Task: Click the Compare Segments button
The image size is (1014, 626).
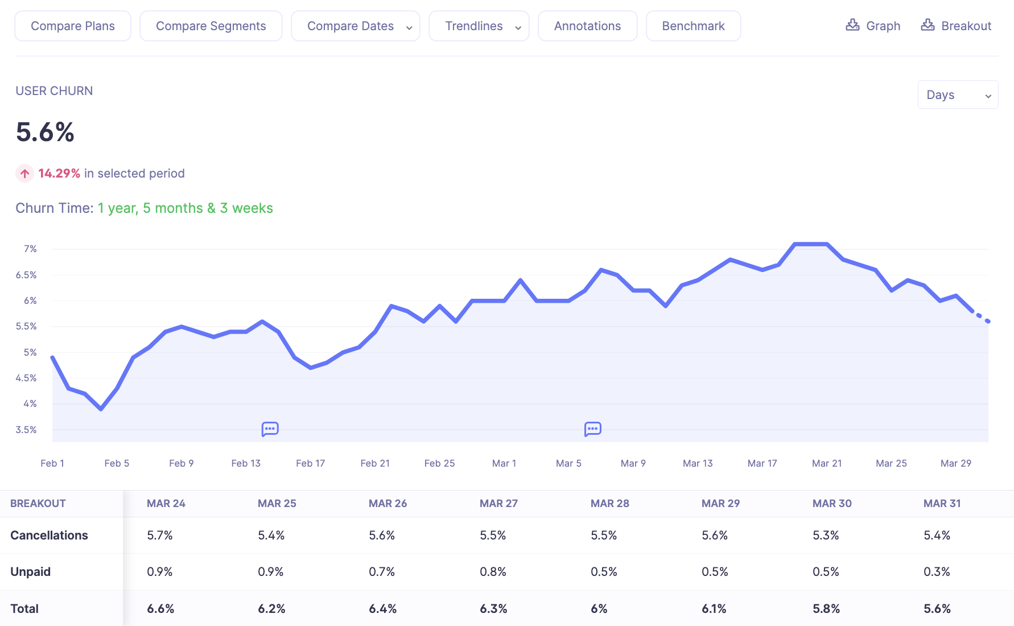Action: click(x=211, y=26)
